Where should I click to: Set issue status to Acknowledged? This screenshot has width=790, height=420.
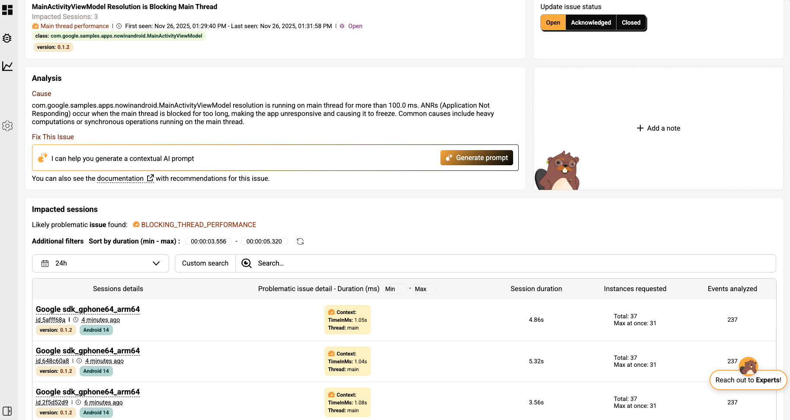(x=591, y=23)
